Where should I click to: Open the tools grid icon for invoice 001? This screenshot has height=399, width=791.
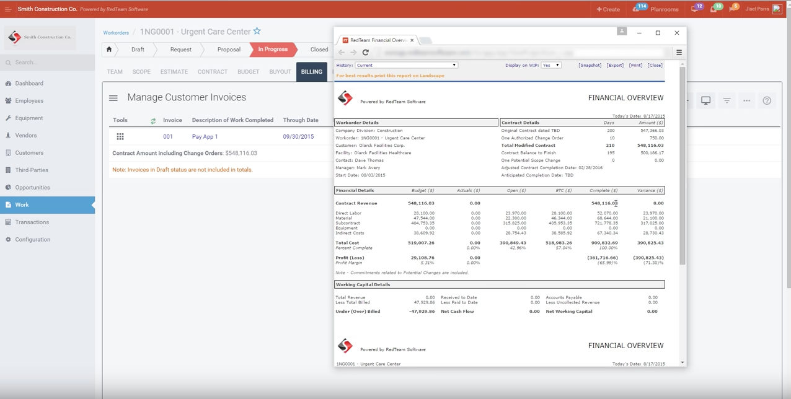click(x=120, y=137)
